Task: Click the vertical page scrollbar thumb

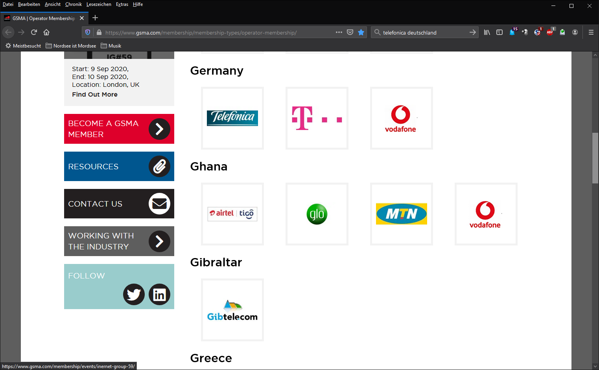Action: click(x=595, y=158)
